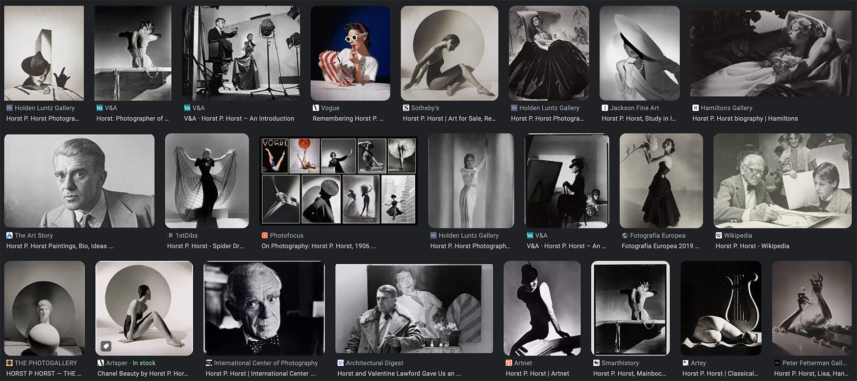Open 'Horst P. Horst | Art for Sale' Sotheby's link
The width and height of the screenshot is (857, 381).
449,118
